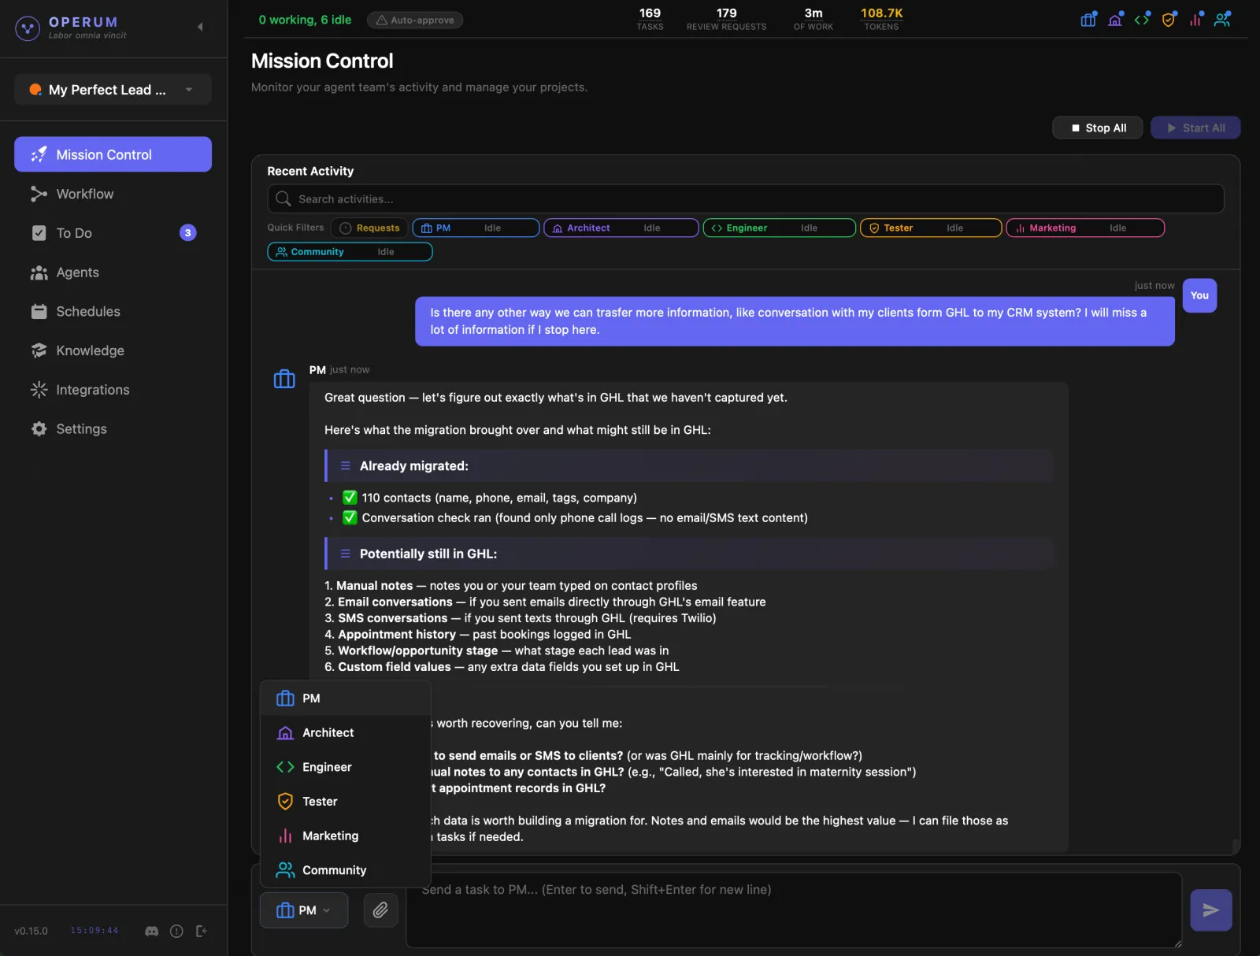Expand the PM agent selector near the message input
The width and height of the screenshot is (1260, 956).
(x=304, y=910)
